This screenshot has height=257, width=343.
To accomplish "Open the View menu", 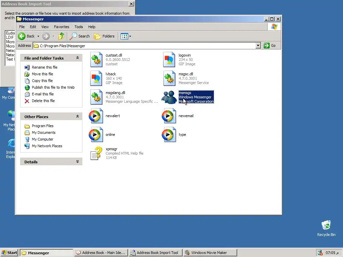I will pos(45,27).
